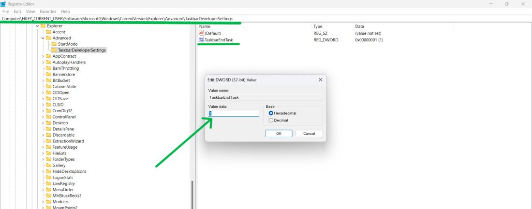Select the Accent folder icon
Screen dimensions: 532x209
click(x=48, y=32)
